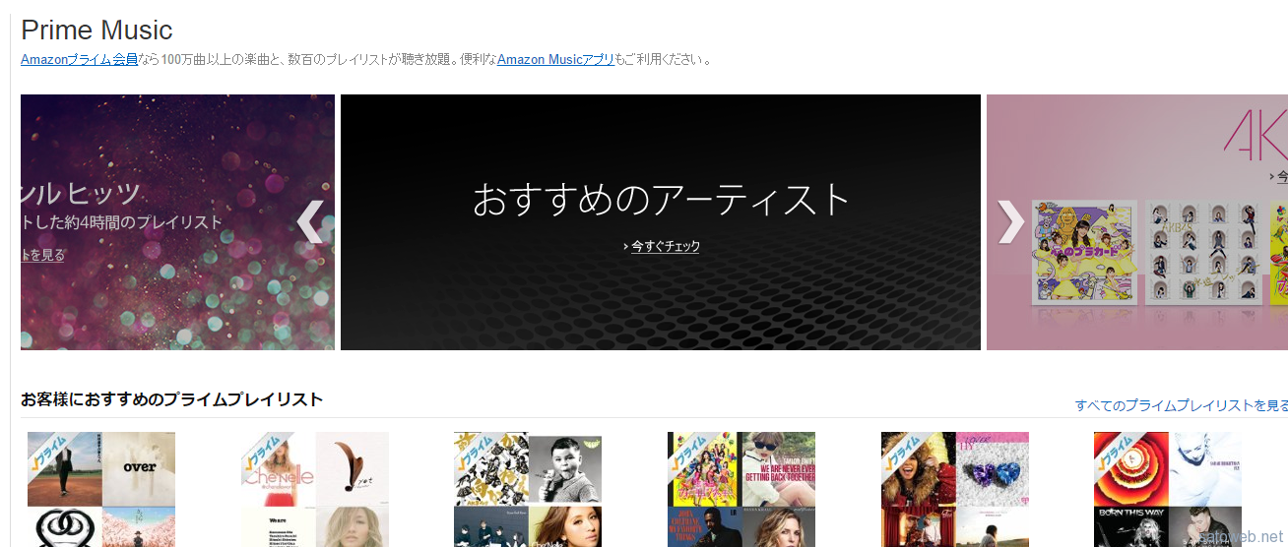Click the truncated トを見る link on left banner
This screenshot has height=547, width=1288.
[x=42, y=255]
